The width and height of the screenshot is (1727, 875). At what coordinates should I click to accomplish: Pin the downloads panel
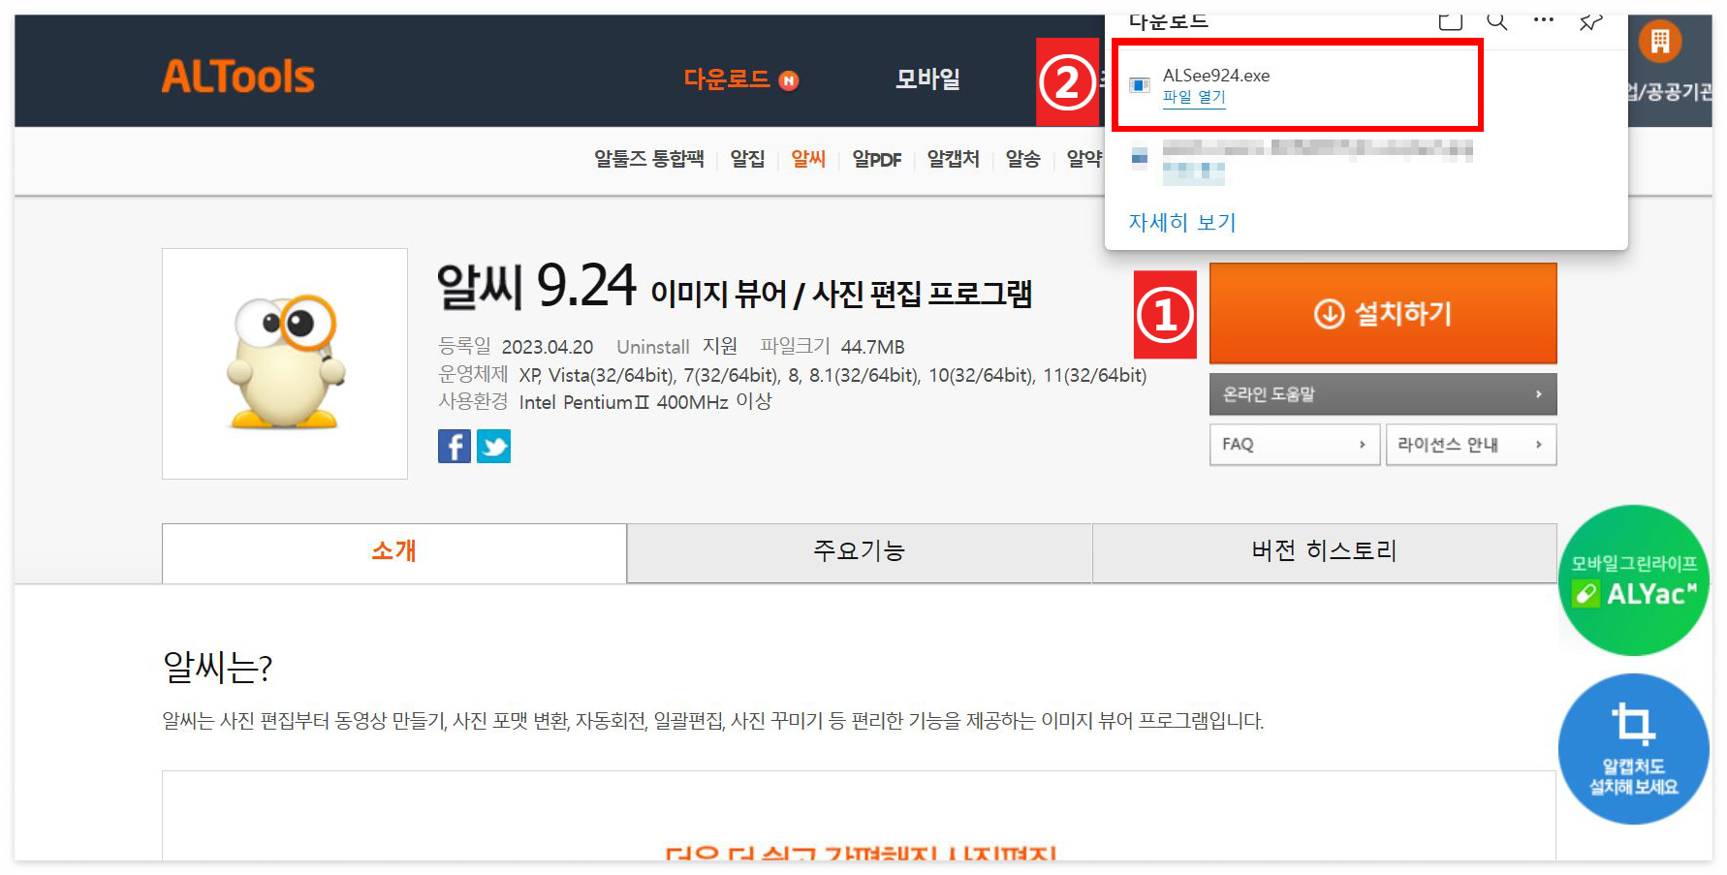click(1590, 21)
